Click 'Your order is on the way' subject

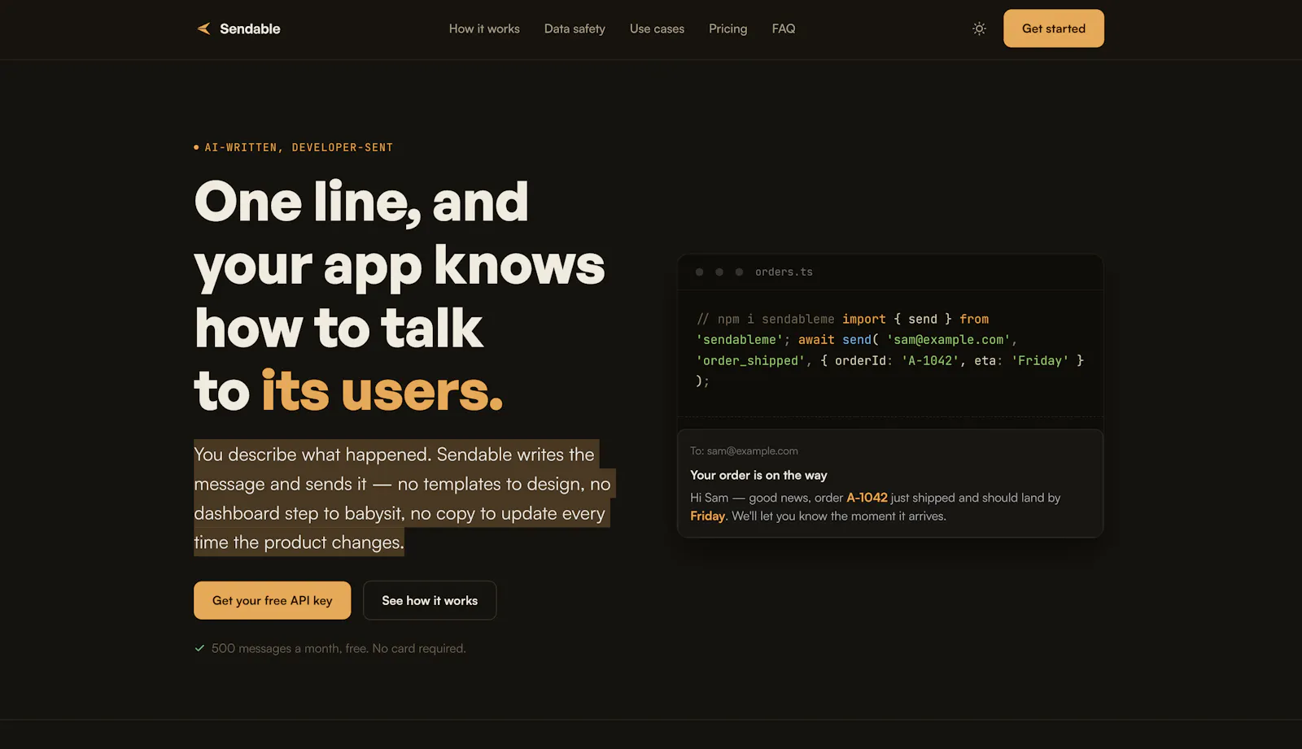point(758,475)
